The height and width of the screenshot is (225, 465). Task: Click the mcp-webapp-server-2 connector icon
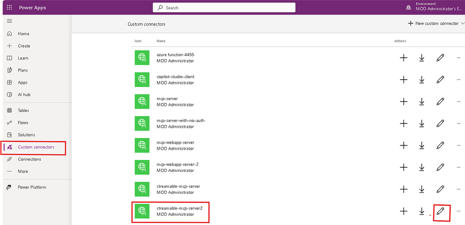pos(142,167)
